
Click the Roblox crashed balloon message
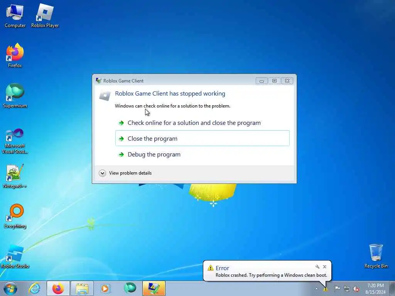(271, 275)
